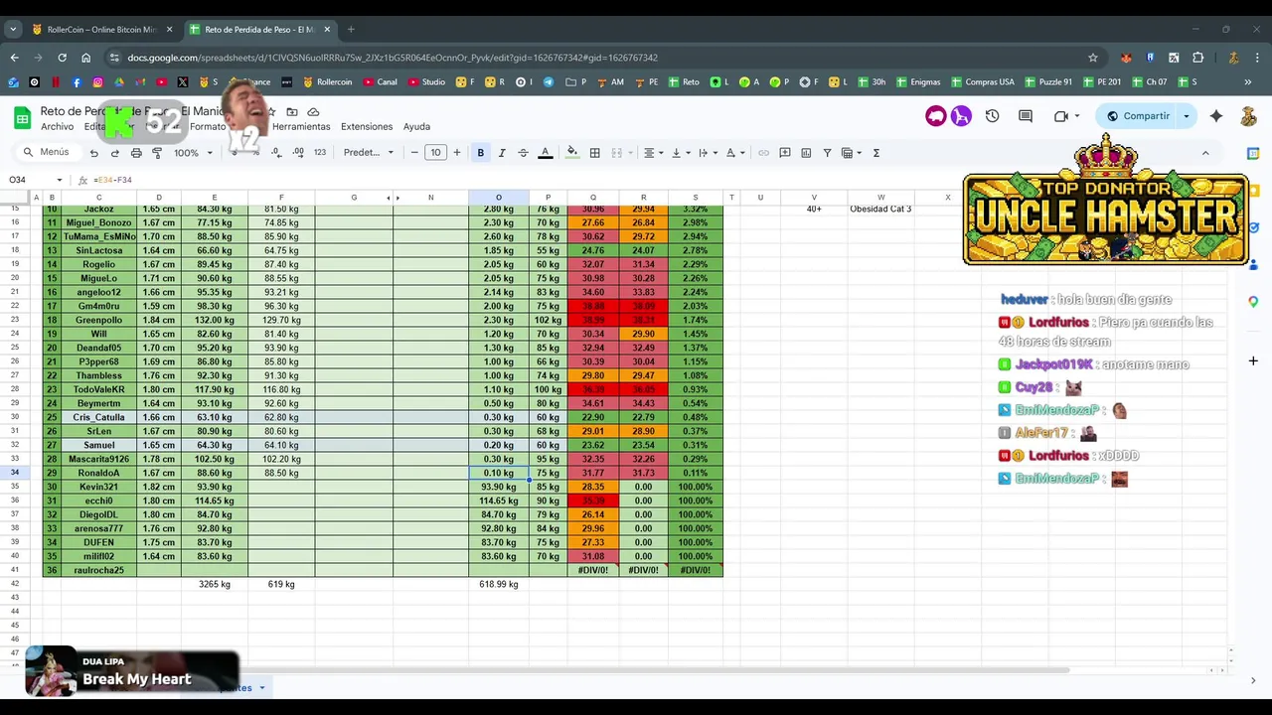Open the Rollercoin bookmark
Viewport: 1272px width, 715px height.
(x=328, y=82)
